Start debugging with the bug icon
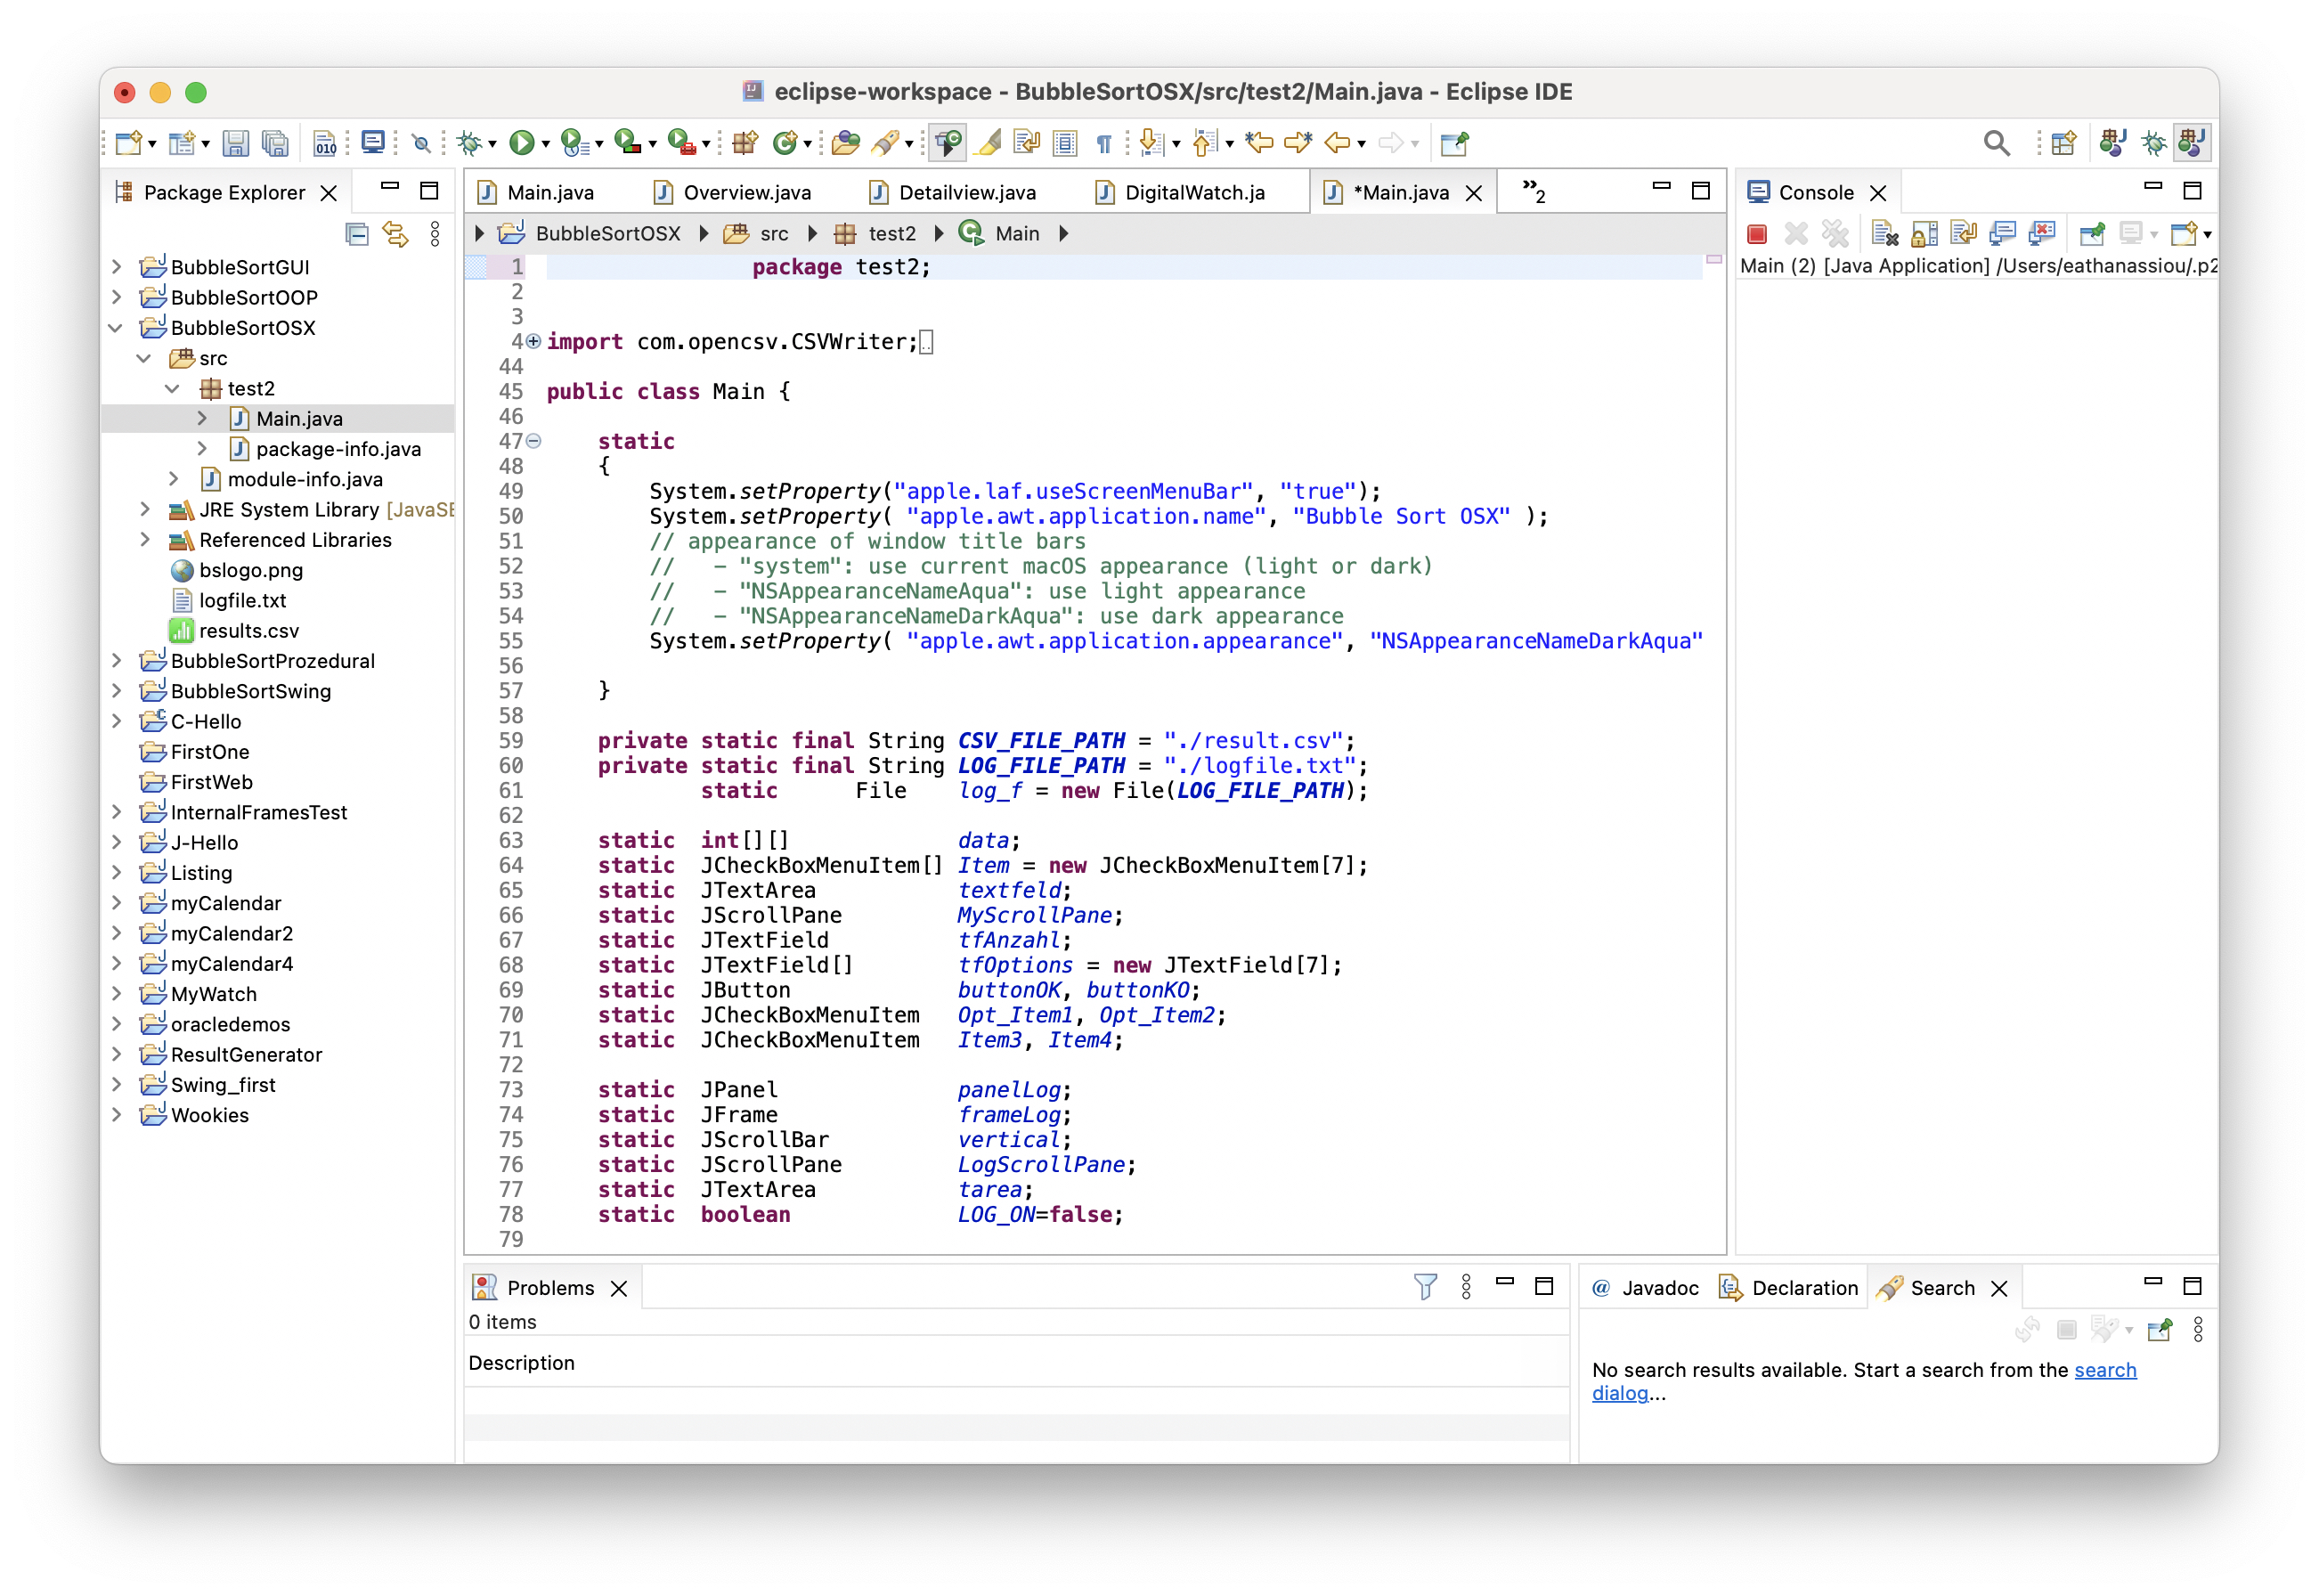This screenshot has width=2319, height=1596. tap(468, 143)
